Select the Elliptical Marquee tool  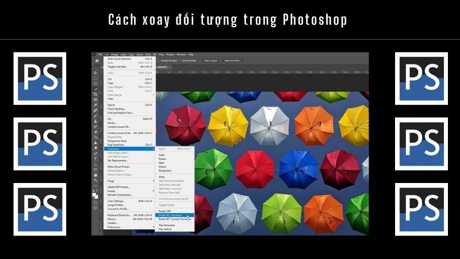tap(95, 78)
